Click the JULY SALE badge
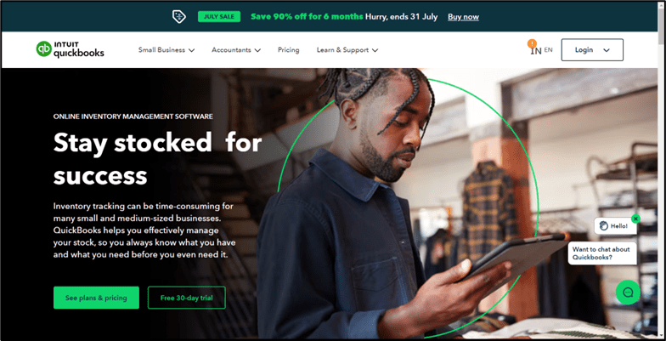The height and width of the screenshot is (341, 666). pos(219,17)
